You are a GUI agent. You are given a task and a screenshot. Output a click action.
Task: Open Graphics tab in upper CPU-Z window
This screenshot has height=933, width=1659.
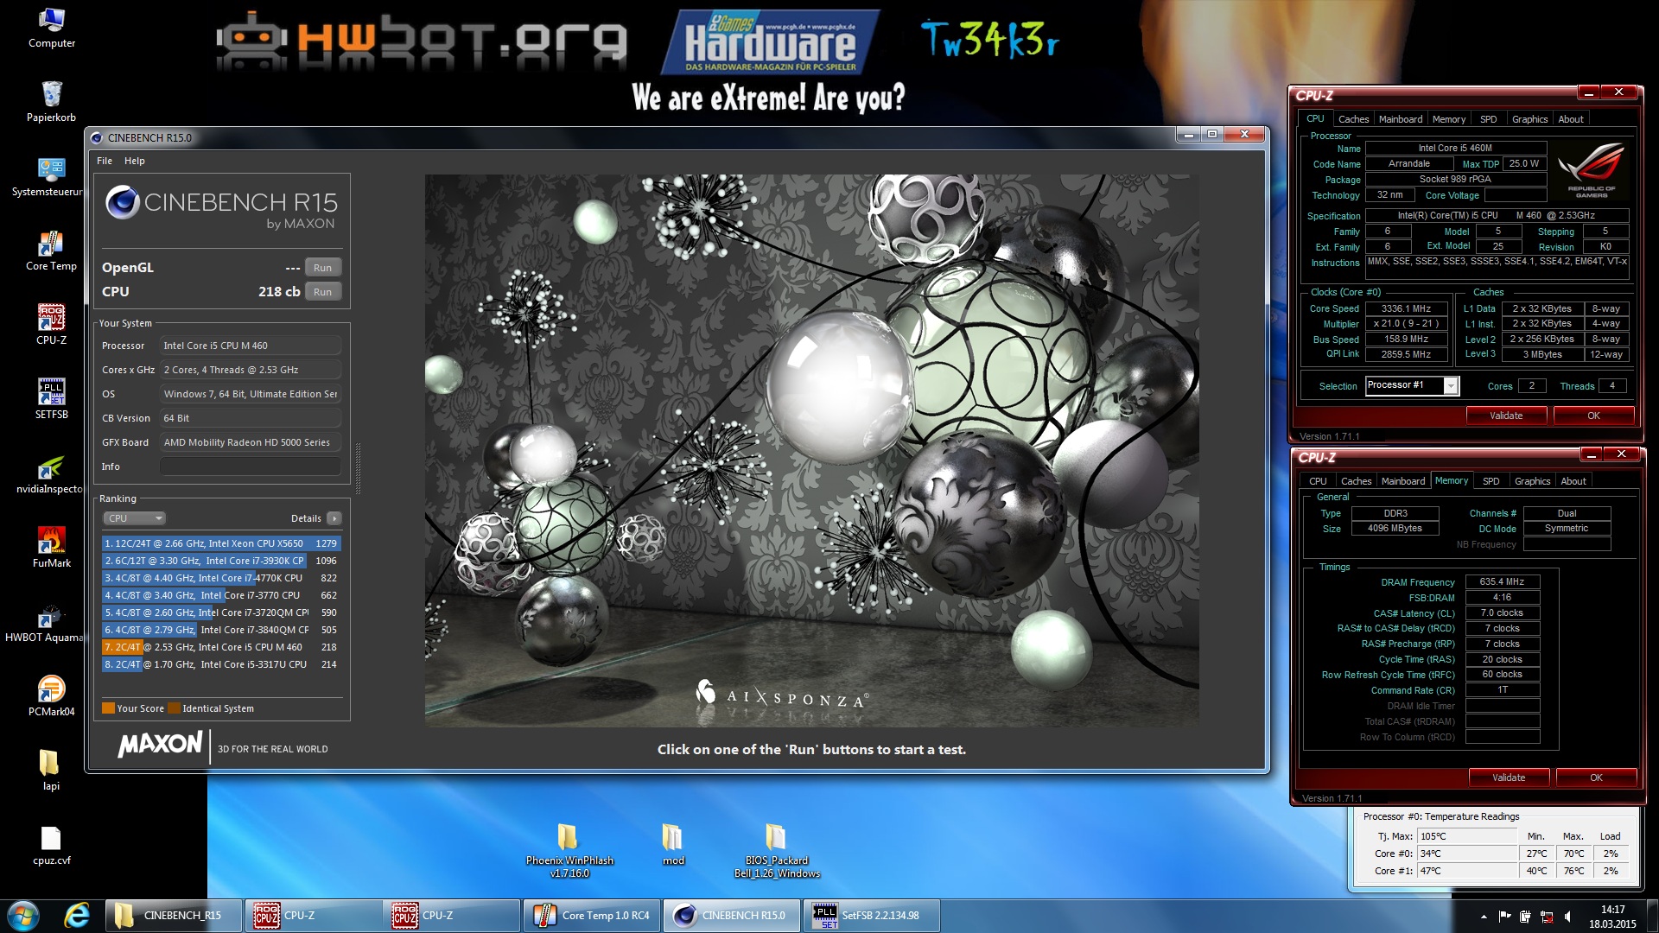1529,119
